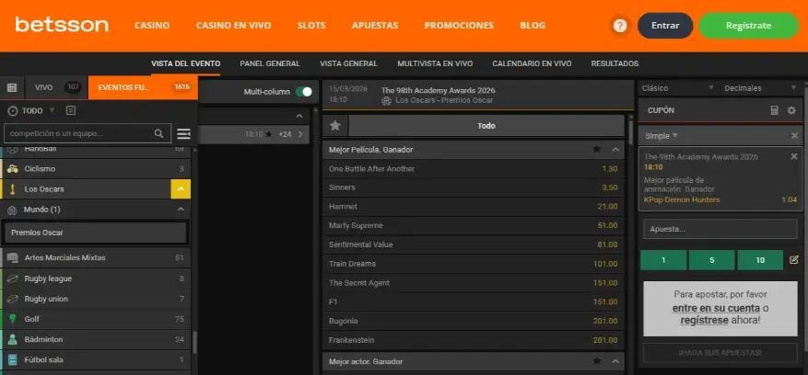Open Premios Oscar competition

[x=95, y=233]
